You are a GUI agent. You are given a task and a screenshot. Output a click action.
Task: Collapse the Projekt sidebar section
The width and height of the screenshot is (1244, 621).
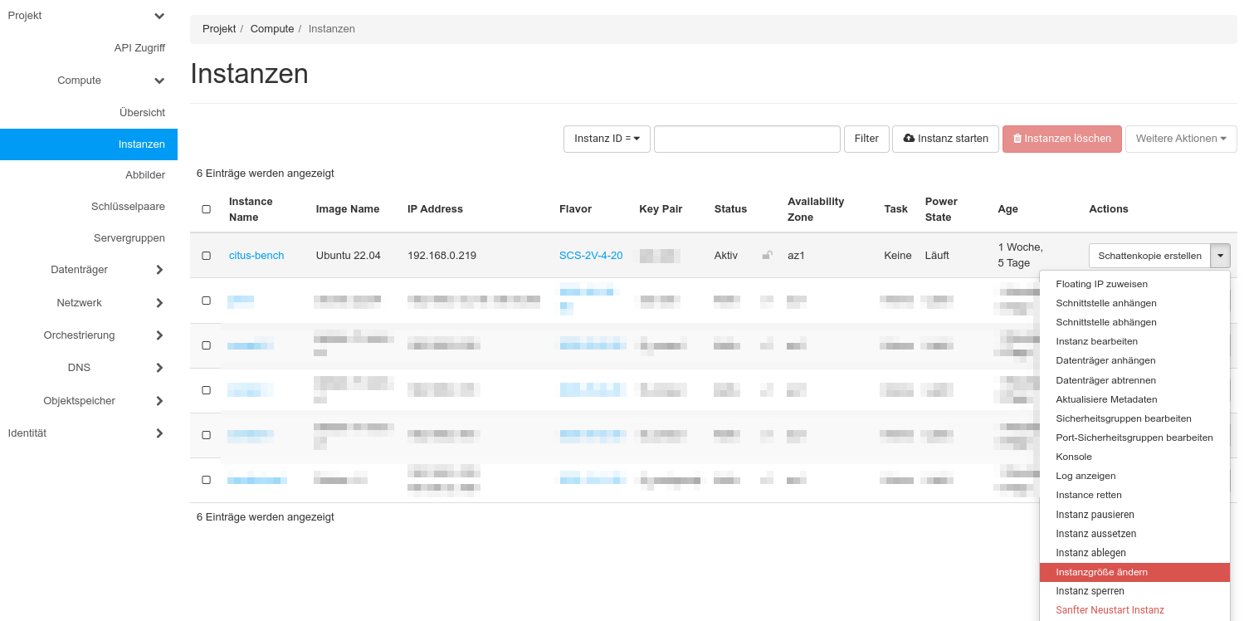pyautogui.click(x=159, y=16)
